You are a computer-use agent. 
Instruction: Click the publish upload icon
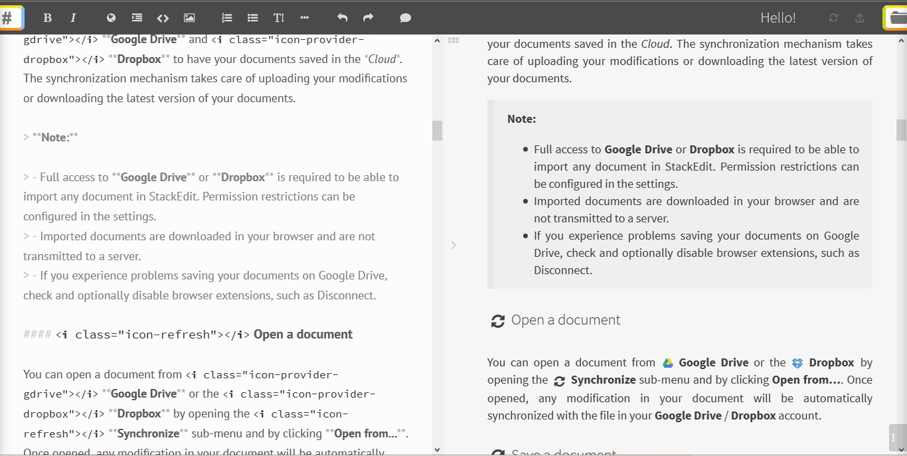point(860,18)
